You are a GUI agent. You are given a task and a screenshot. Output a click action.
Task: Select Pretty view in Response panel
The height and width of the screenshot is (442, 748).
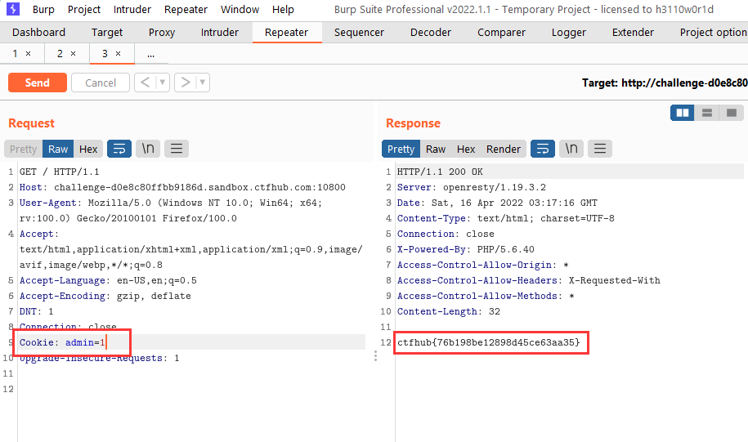point(401,149)
